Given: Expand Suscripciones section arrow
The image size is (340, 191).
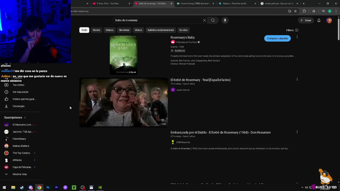Looking at the screenshot, I should (x=25, y=118).
